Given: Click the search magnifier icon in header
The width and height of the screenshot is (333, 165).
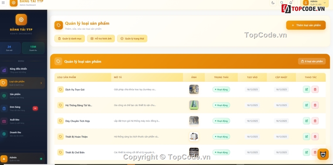Looking at the screenshot, I should pyautogui.click(x=282, y=3).
